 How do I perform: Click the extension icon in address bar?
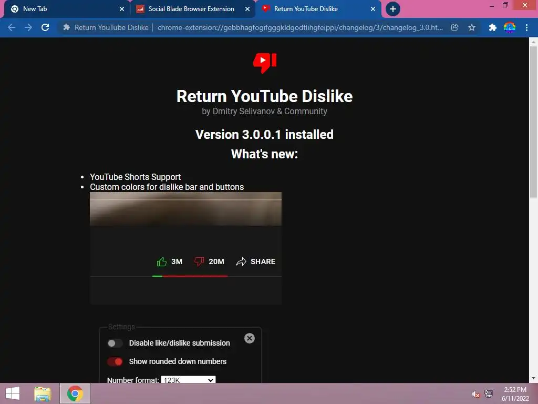(x=67, y=27)
